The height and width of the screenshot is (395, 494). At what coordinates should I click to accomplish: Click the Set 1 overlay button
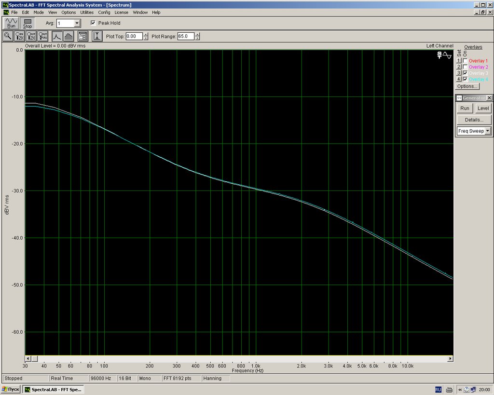(x=459, y=61)
